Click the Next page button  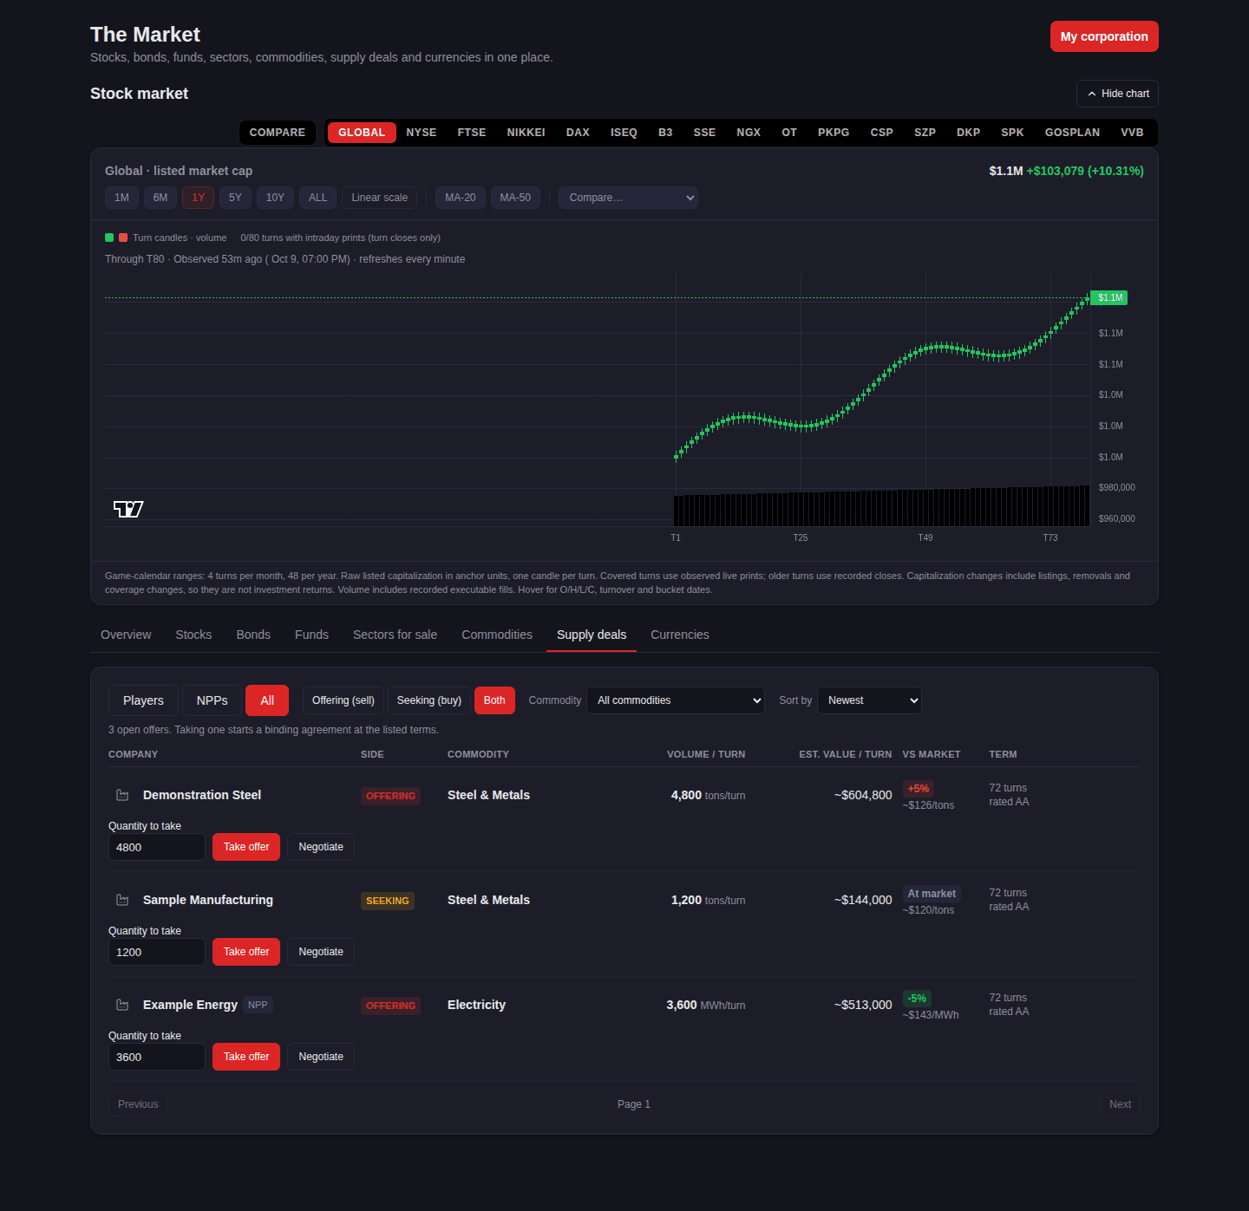tap(1120, 1104)
